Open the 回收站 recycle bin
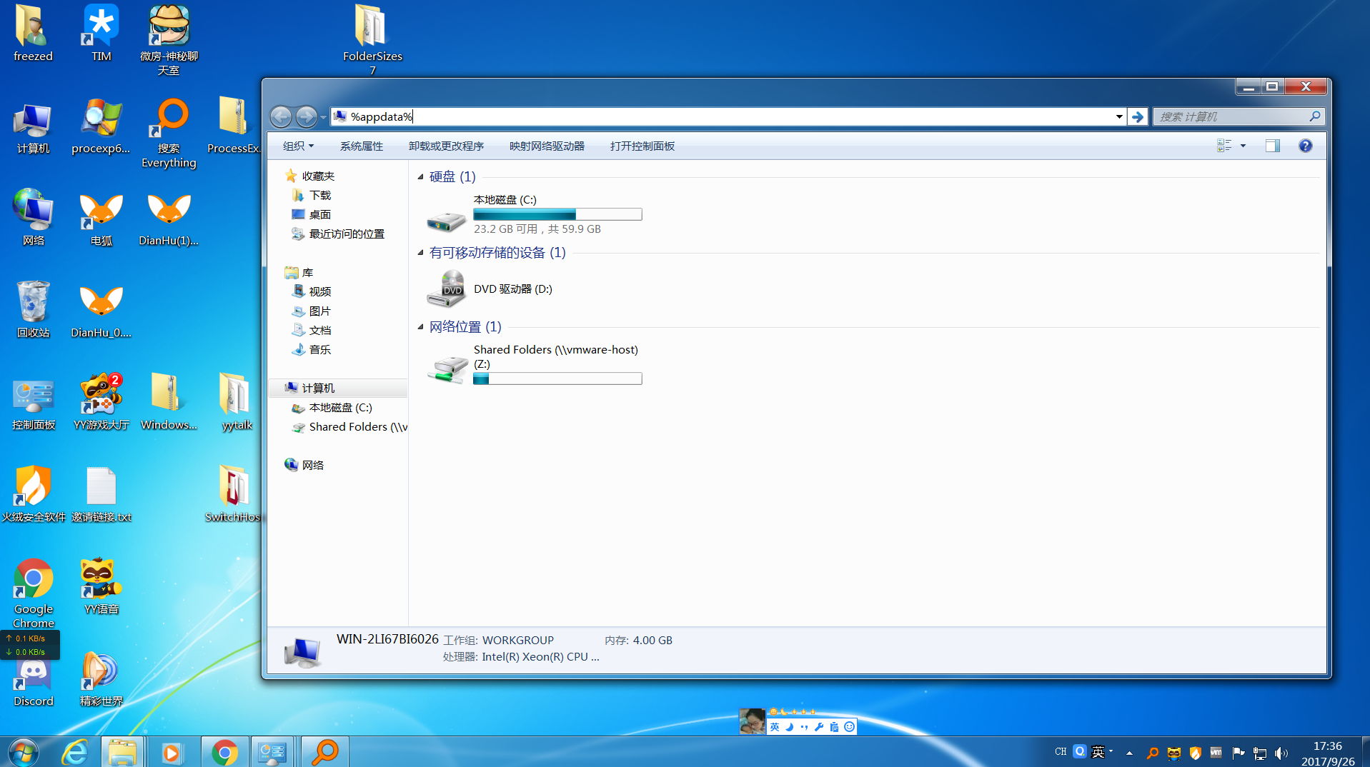1370x767 pixels. 33,310
